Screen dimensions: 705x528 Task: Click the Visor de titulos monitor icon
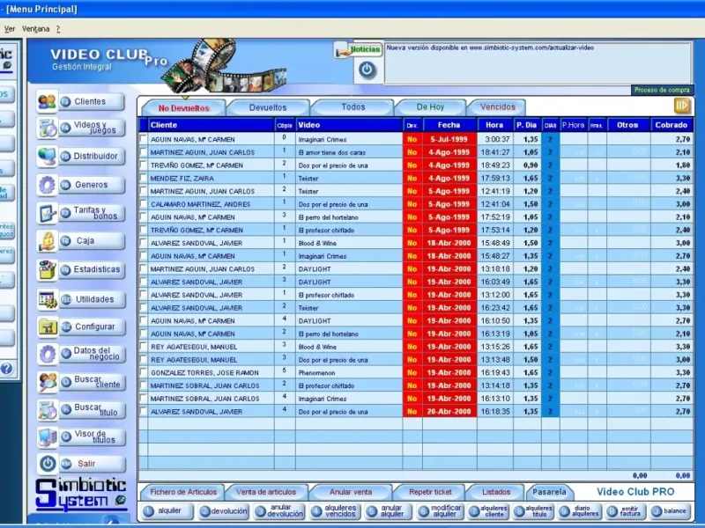[x=48, y=436]
